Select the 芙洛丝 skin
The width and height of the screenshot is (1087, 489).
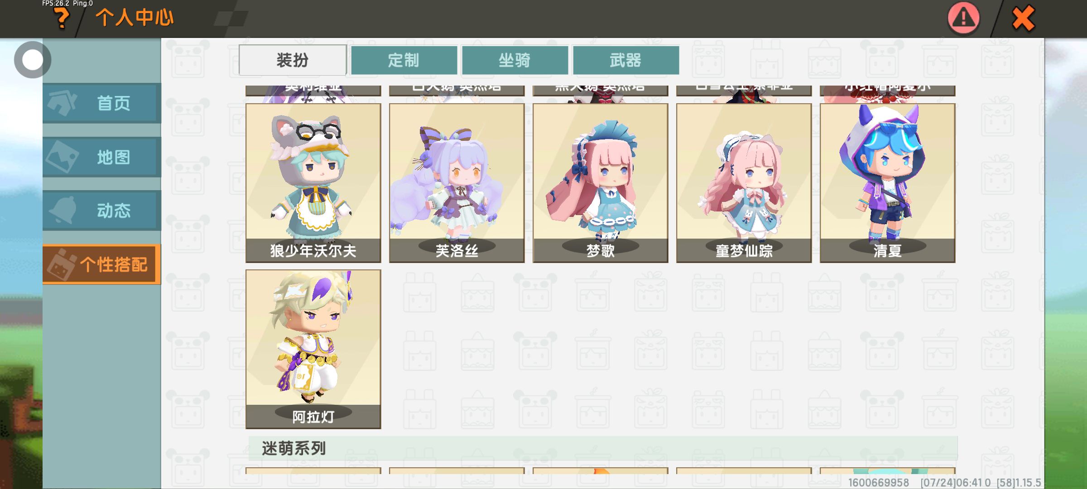click(457, 183)
